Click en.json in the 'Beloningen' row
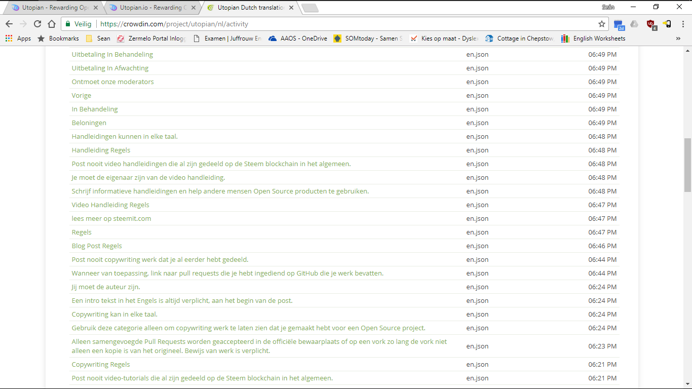The image size is (692, 389). [x=477, y=123]
